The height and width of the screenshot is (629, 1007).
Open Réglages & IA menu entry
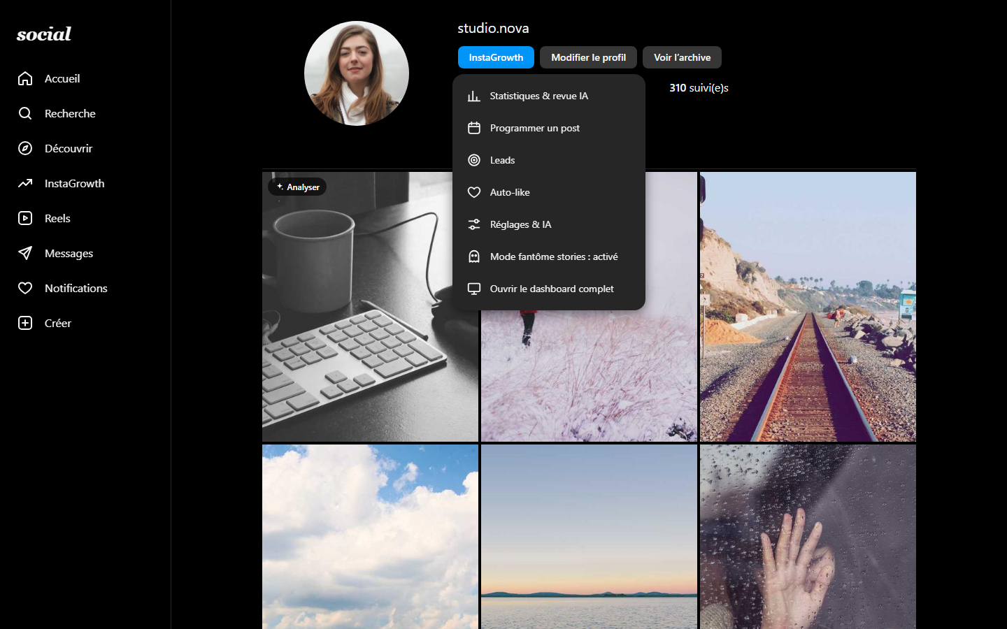549,224
